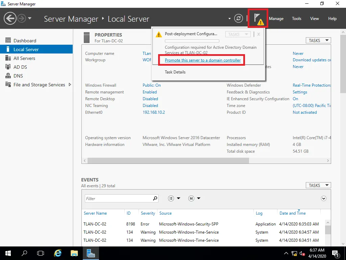Click the filter search magnifier icon
This screenshot has height=260, width=346.
tap(155, 198)
